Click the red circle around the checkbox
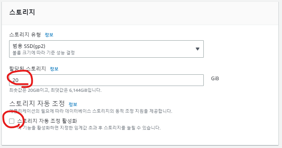The image size is (282, 148). [x=13, y=120]
